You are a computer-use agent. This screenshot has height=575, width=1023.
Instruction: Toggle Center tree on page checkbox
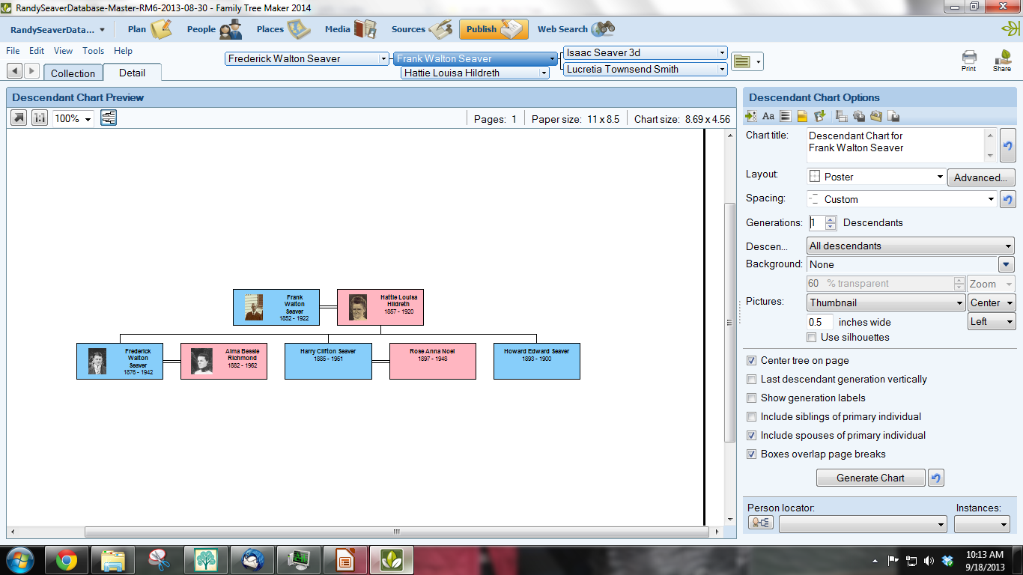click(752, 361)
